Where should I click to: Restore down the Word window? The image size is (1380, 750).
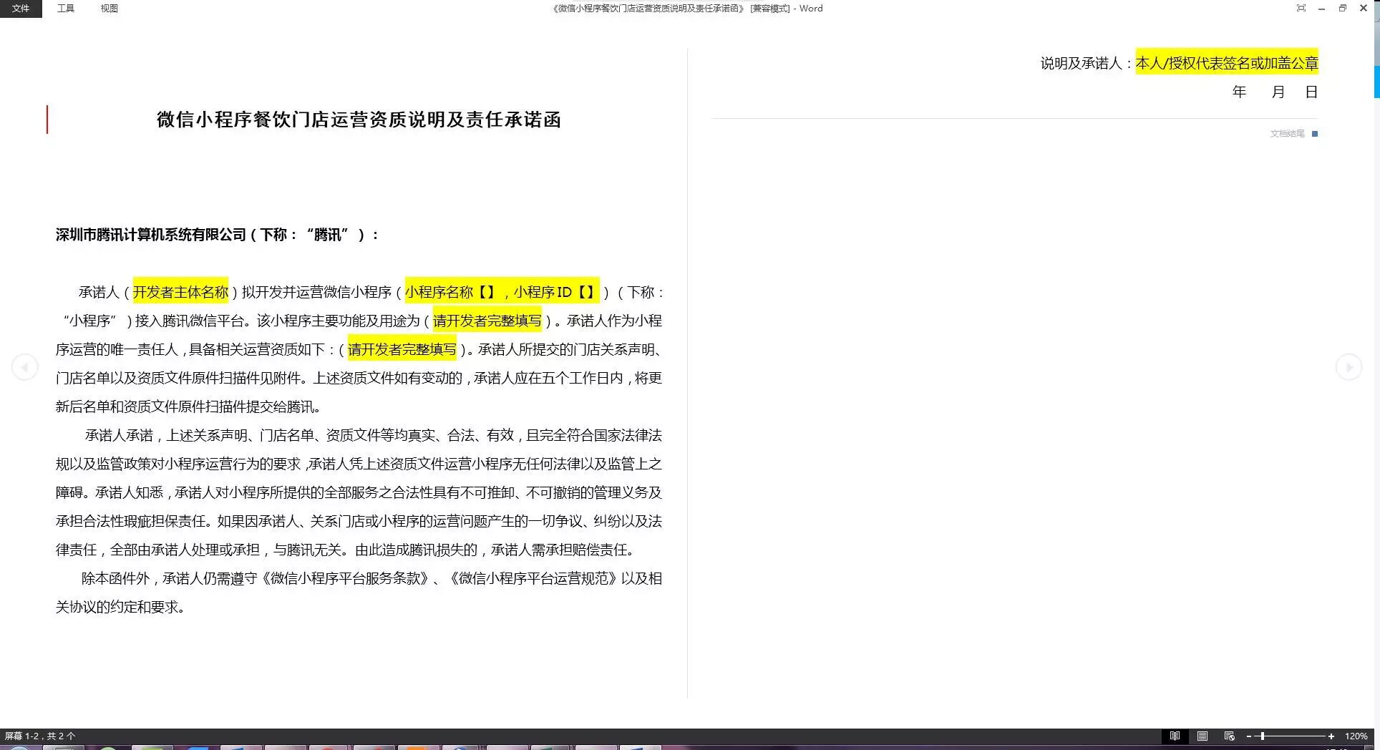[1343, 8]
